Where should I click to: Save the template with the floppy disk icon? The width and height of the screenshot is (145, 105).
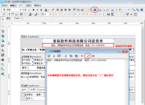click(x=95, y=10)
